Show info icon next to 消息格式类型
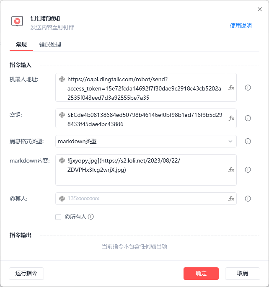Viewport: 269px width, 287px height. pos(248,141)
